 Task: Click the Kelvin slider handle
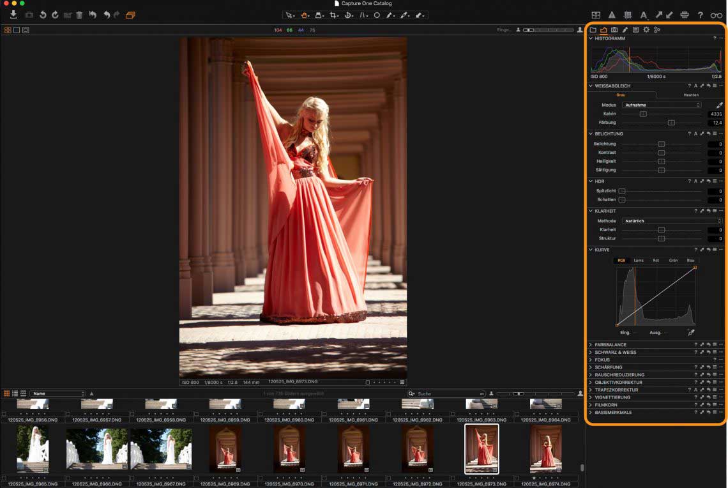pyautogui.click(x=643, y=114)
